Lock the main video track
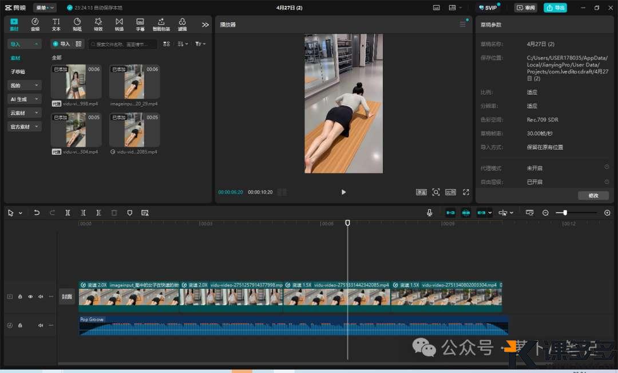 [20, 296]
